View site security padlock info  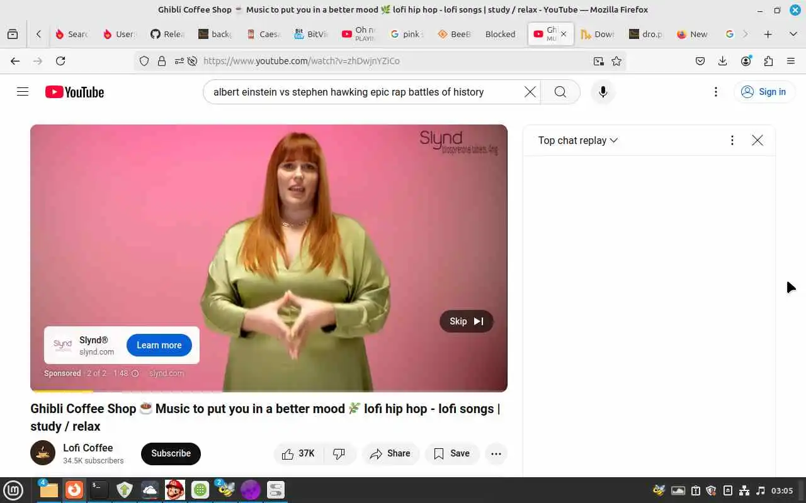162,61
